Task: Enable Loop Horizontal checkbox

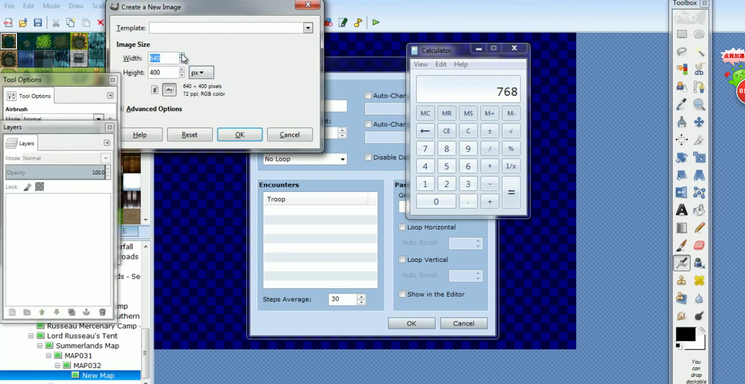Action: pos(402,227)
